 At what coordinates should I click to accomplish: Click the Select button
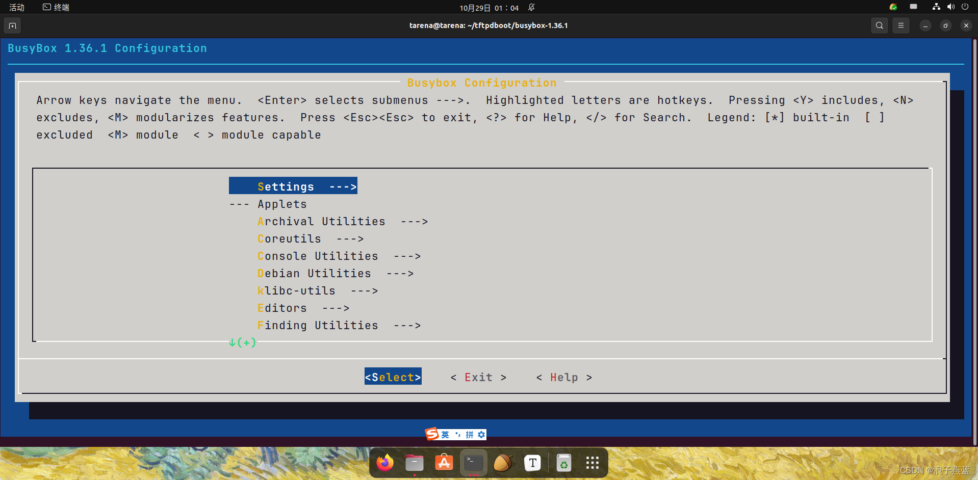(393, 377)
